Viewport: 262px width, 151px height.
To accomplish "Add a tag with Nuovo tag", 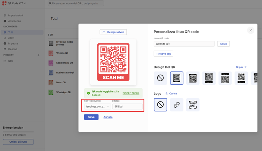I will (x=163, y=54).
